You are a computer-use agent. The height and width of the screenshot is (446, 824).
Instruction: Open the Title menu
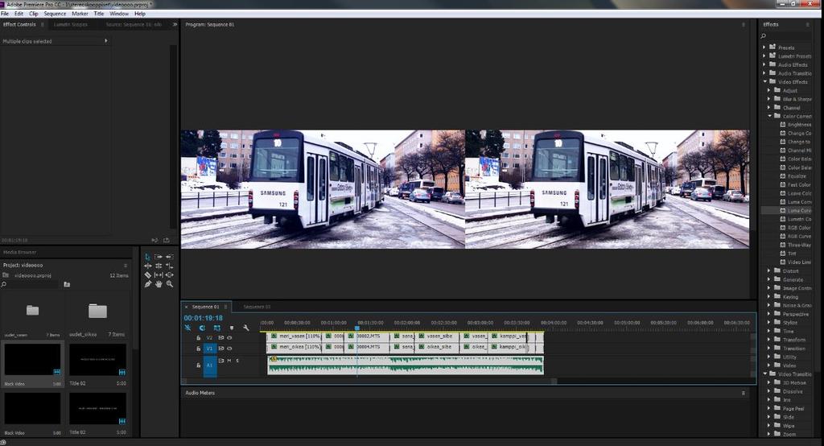coord(99,14)
